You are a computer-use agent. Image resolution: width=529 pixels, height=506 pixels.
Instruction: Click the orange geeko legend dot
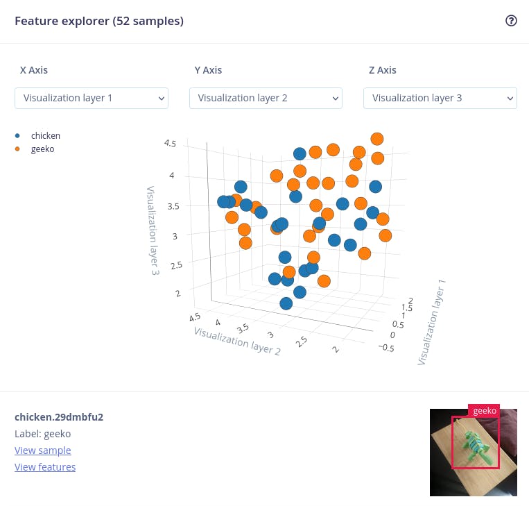tap(17, 149)
